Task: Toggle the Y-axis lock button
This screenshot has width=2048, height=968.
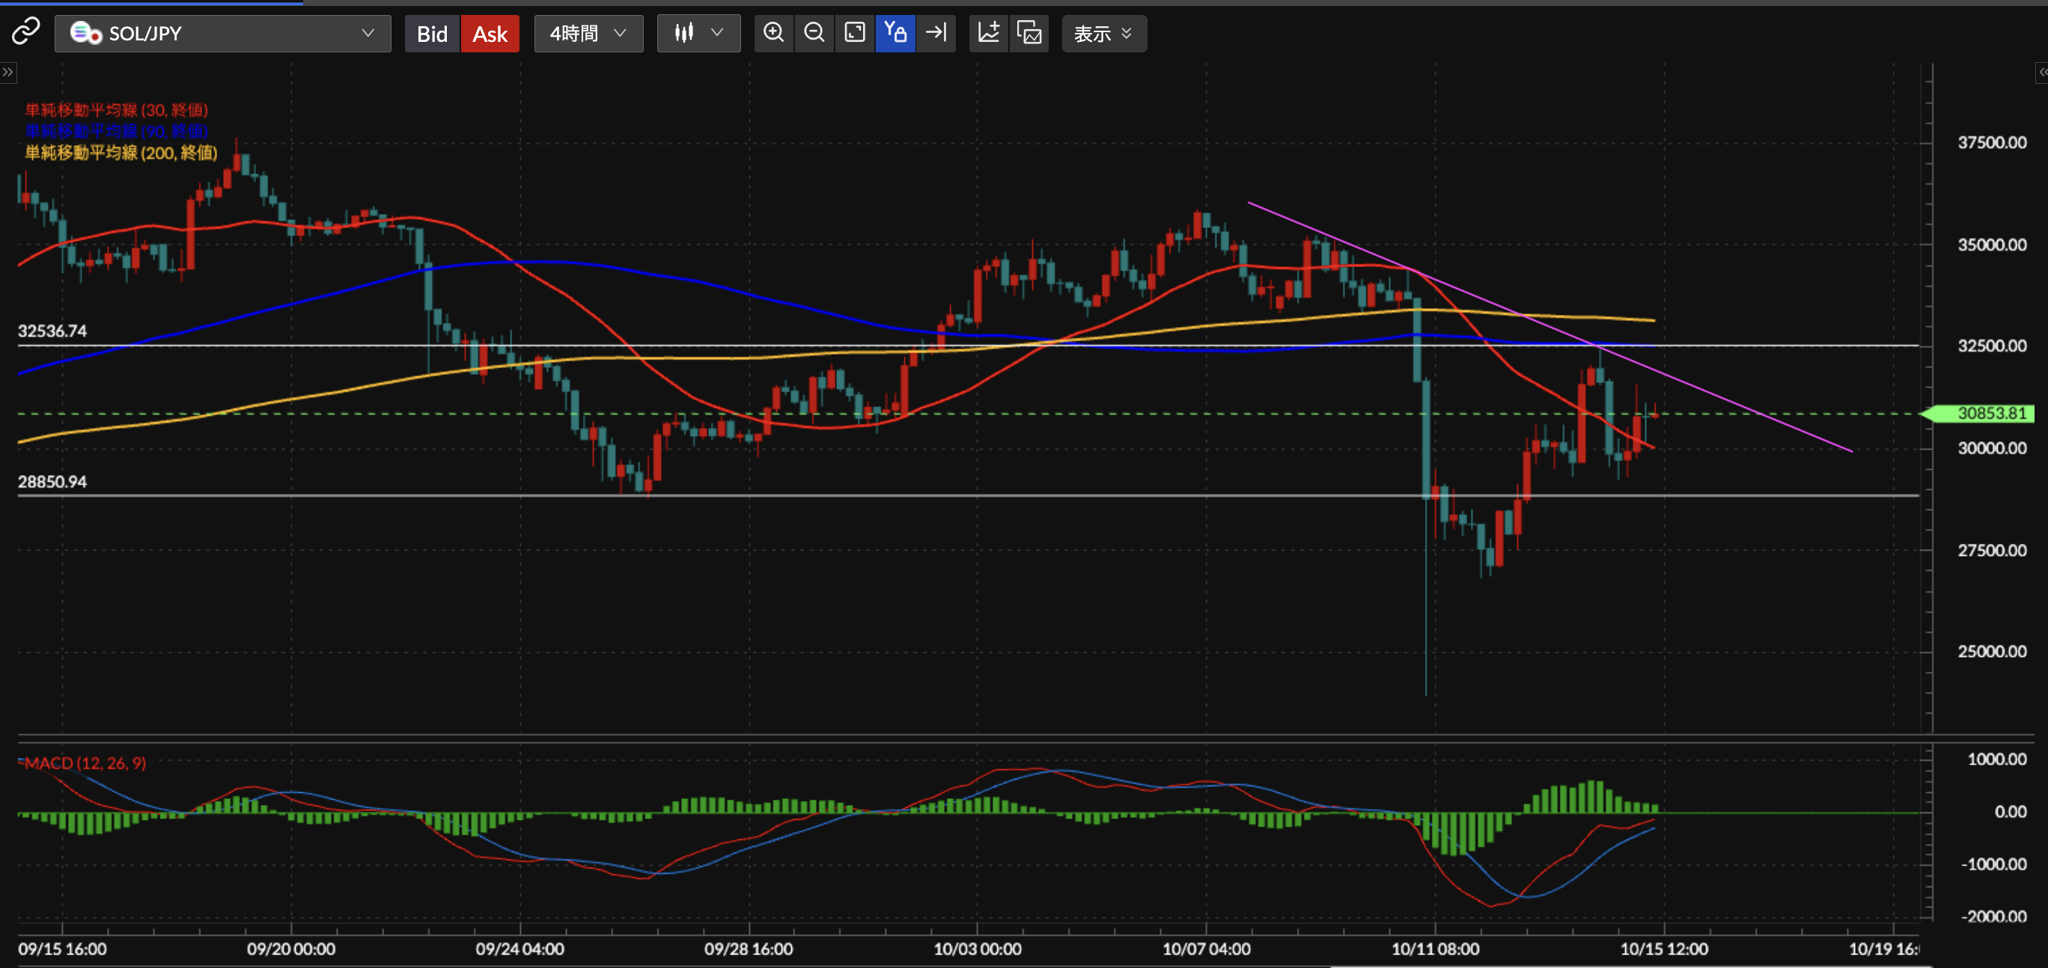Action: [x=895, y=33]
